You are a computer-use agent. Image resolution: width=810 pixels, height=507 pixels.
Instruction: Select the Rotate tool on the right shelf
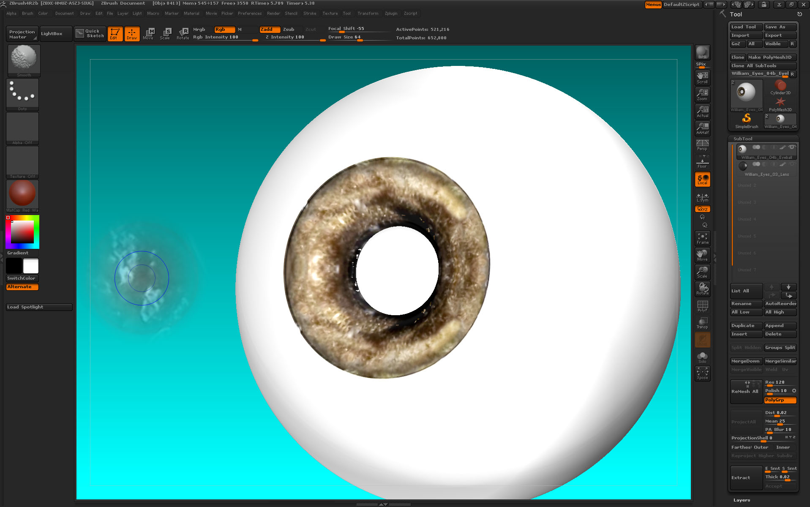[702, 289]
